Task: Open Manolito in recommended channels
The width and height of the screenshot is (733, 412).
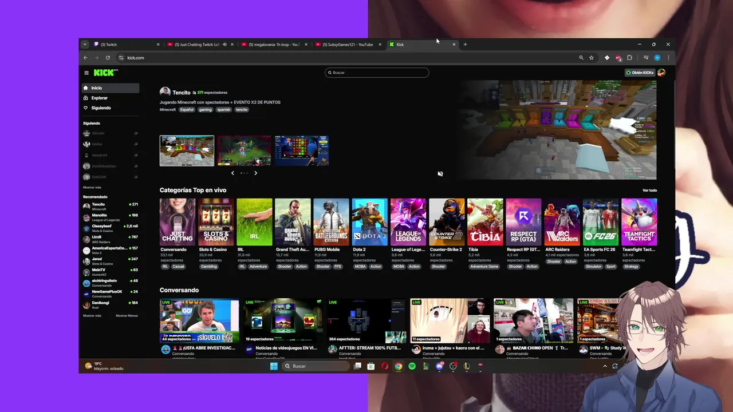Action: (x=110, y=217)
